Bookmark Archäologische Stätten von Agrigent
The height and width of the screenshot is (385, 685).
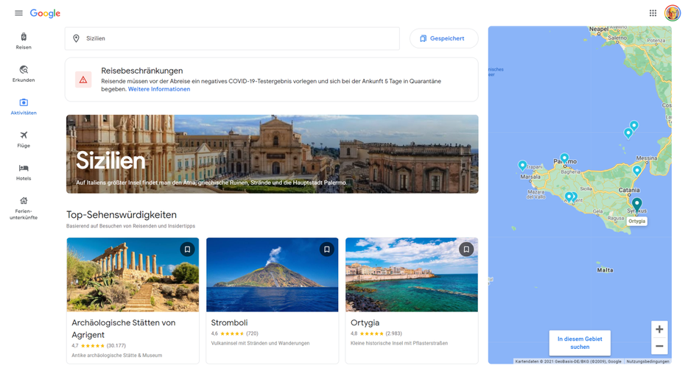[x=187, y=250]
